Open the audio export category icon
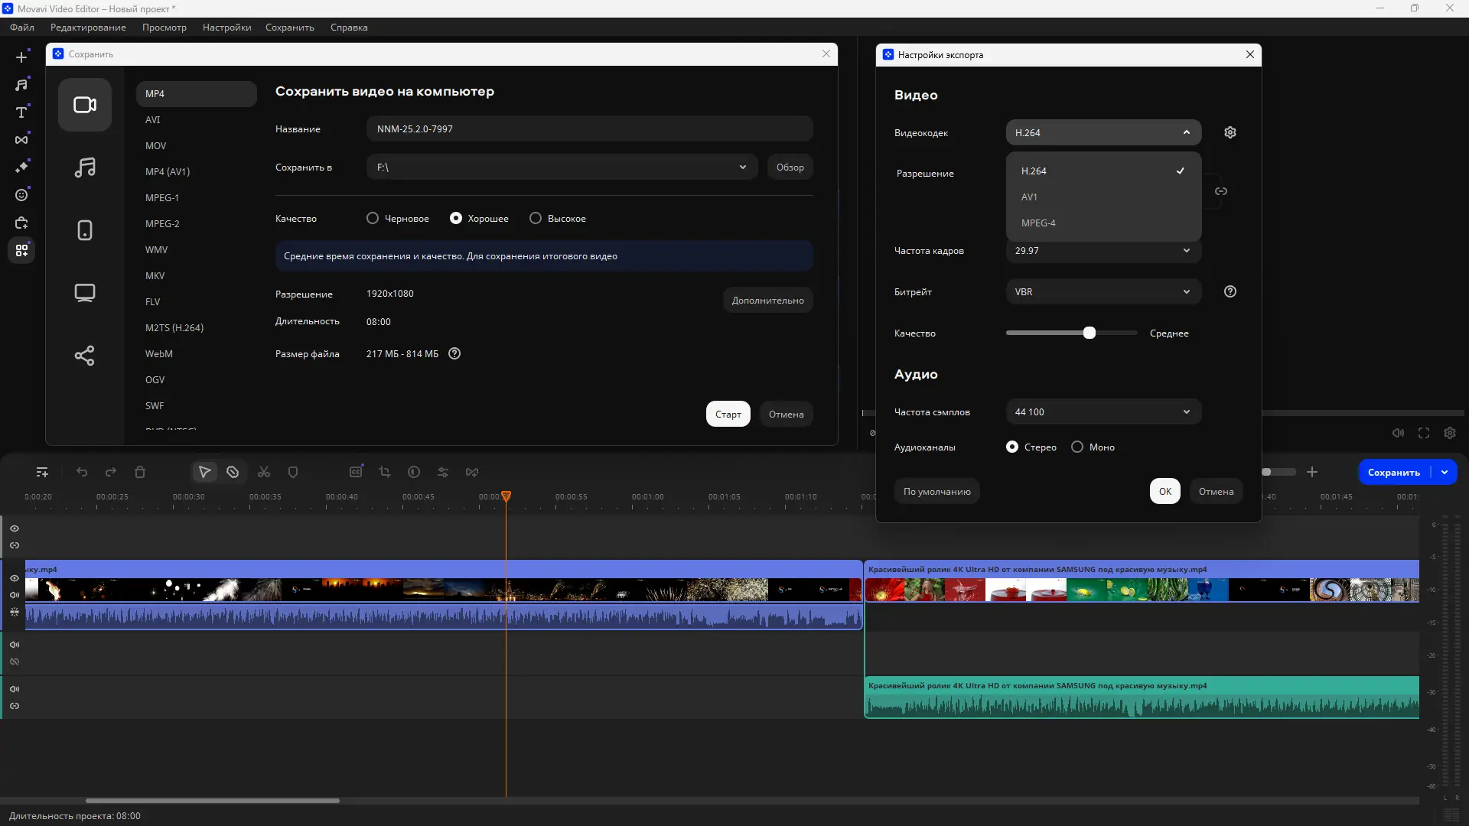The width and height of the screenshot is (1469, 826). 85,167
